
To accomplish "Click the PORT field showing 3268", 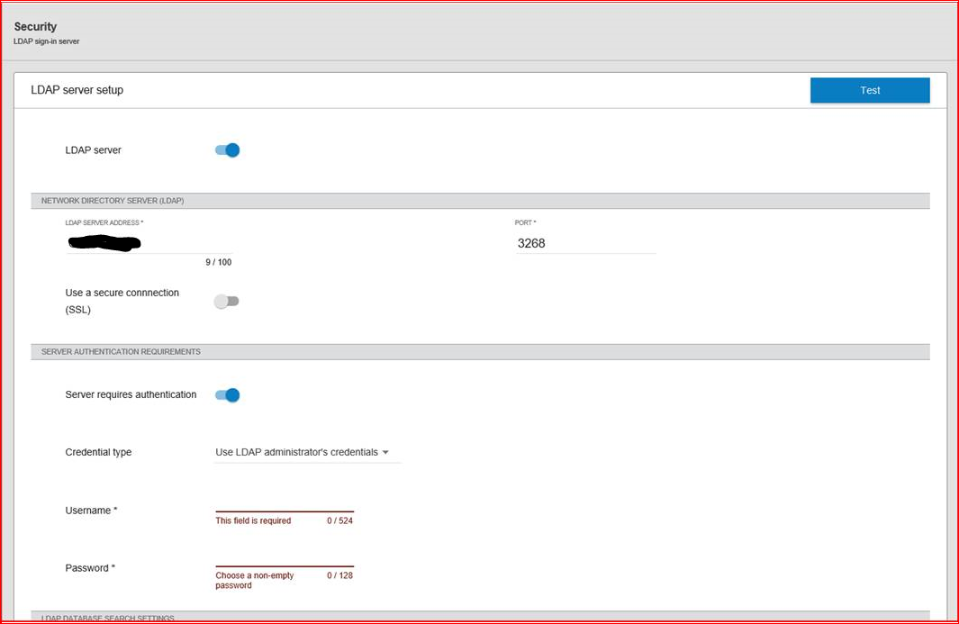I will pyautogui.click(x=576, y=242).
